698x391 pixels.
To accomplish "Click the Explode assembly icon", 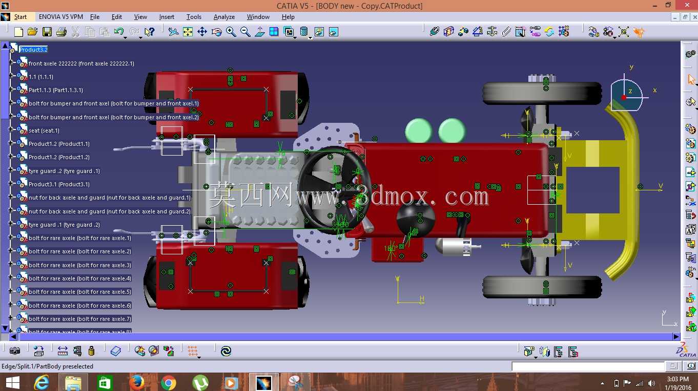I will pyautogui.click(x=624, y=32).
